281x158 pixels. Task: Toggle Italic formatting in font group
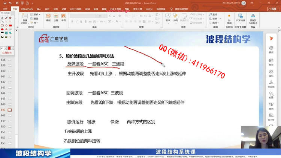pos(77,21)
